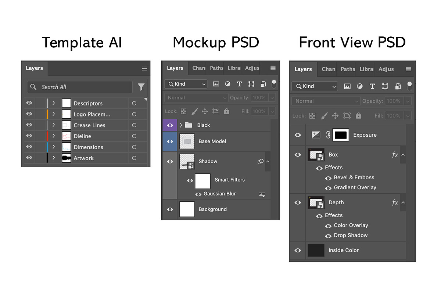Hide the Artwork layer in Template AI
The image size is (441, 294).
click(x=29, y=158)
